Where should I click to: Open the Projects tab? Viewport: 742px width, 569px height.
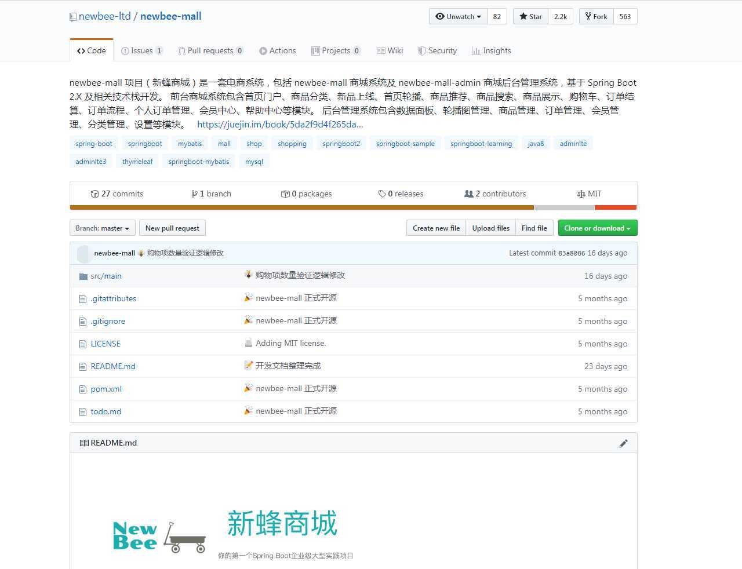point(336,50)
